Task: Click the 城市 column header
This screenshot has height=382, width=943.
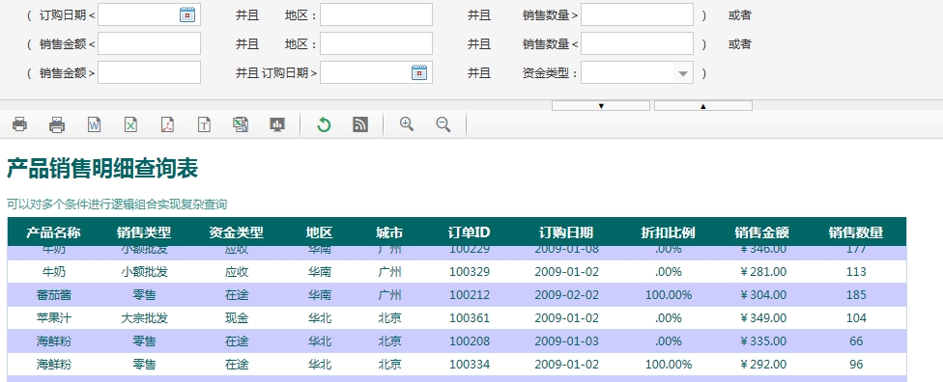Action: coord(389,232)
